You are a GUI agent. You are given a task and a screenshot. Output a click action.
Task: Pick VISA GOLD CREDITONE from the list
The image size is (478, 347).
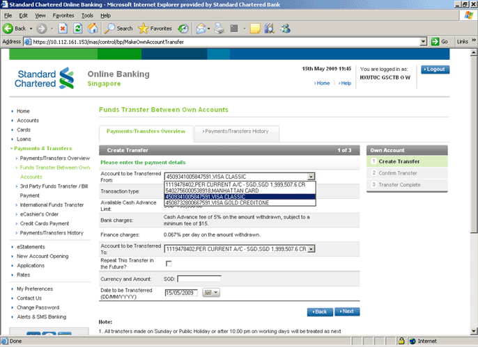coord(240,203)
